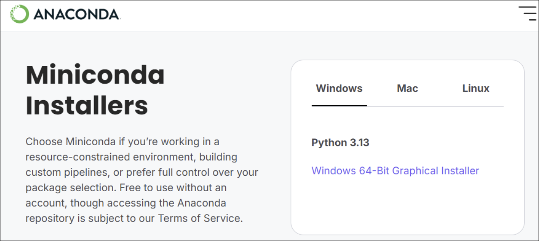Image resolution: width=539 pixels, height=241 pixels.
Task: Click the blank white header bar area
Action: 301,15
